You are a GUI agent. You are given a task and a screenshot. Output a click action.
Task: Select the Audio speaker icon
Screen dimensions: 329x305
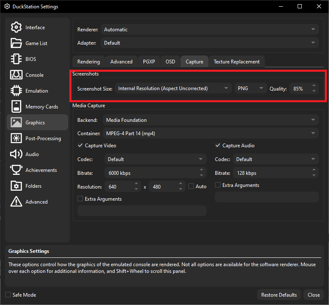pyautogui.click(x=16, y=154)
